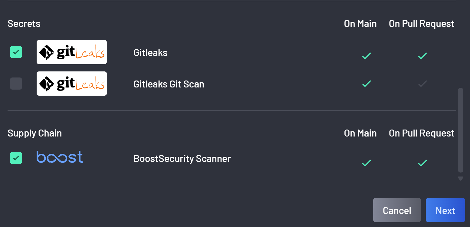Enable the Gitleaks Git Scan checkbox
This screenshot has width=470, height=227.
tap(16, 84)
